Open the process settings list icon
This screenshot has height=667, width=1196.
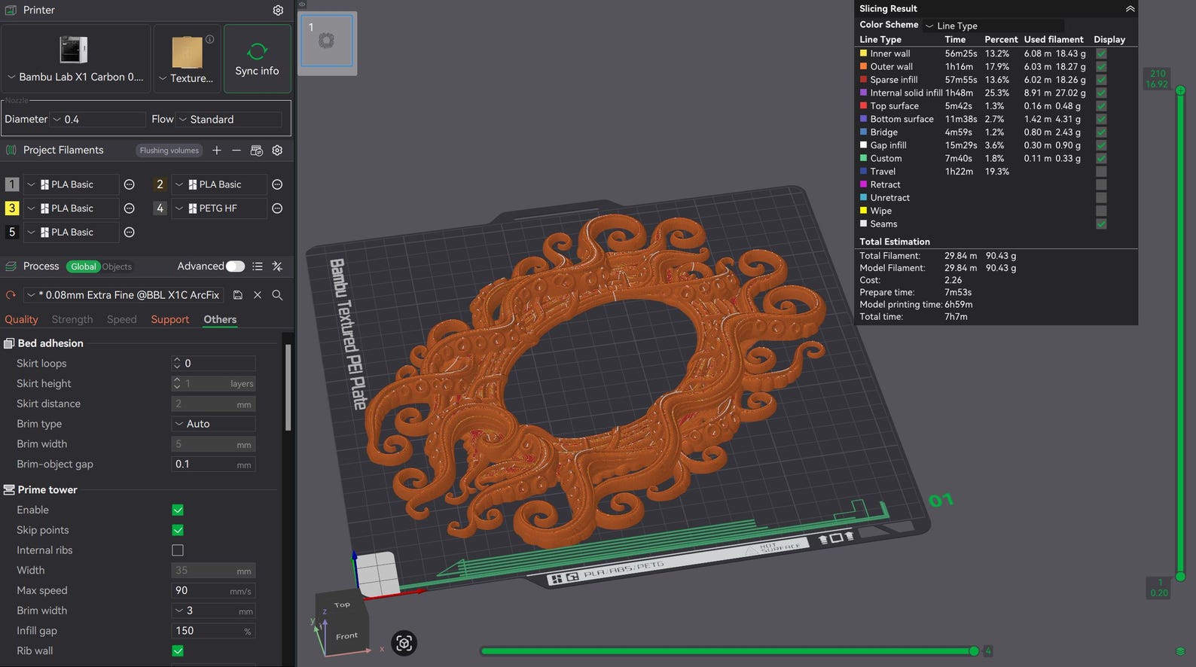258,266
